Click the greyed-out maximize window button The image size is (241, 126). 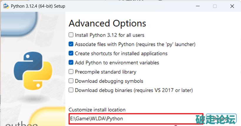click(215, 6)
